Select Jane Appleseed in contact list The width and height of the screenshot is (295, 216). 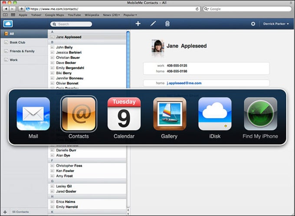87,37
